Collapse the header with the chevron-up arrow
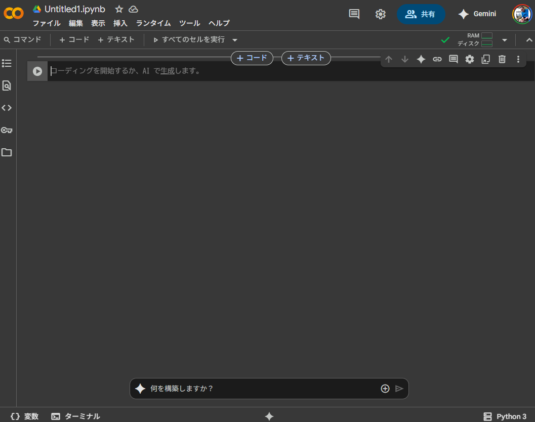Image resolution: width=535 pixels, height=422 pixels. click(529, 40)
